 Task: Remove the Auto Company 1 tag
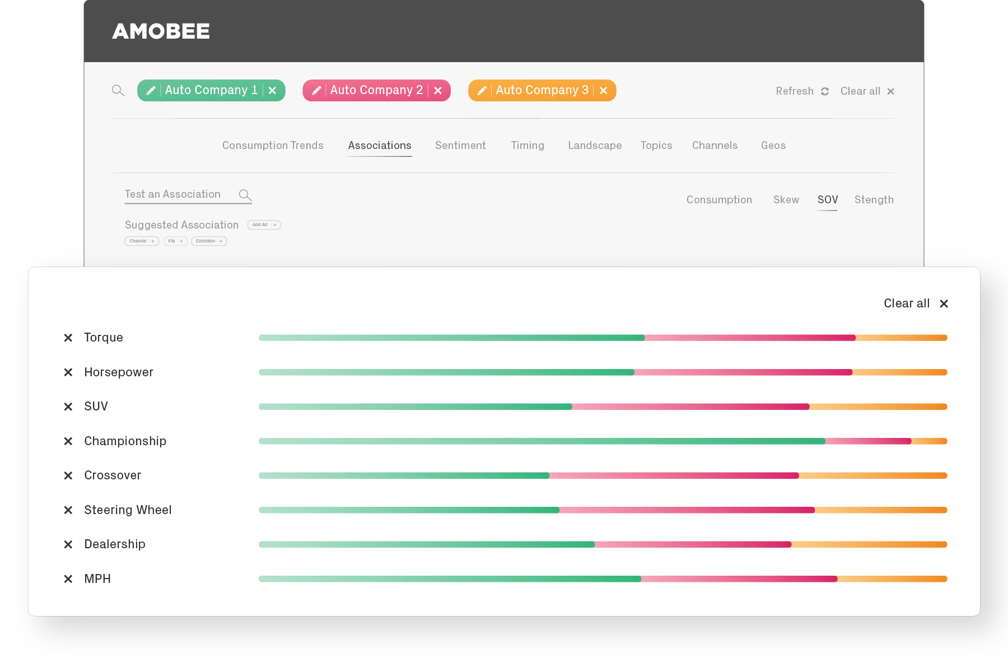[272, 90]
